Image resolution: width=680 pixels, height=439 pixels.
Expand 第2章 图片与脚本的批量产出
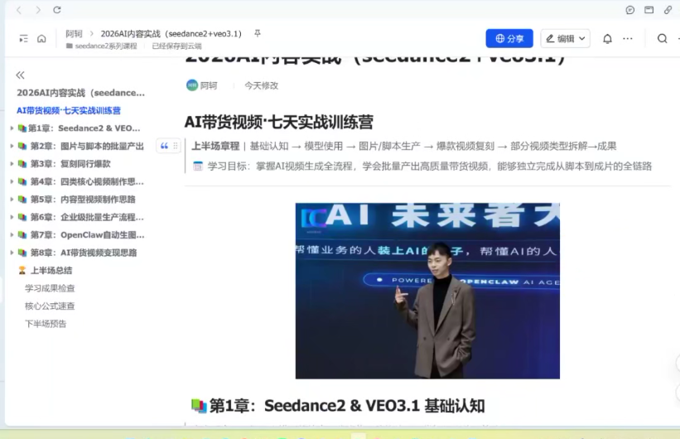point(12,146)
